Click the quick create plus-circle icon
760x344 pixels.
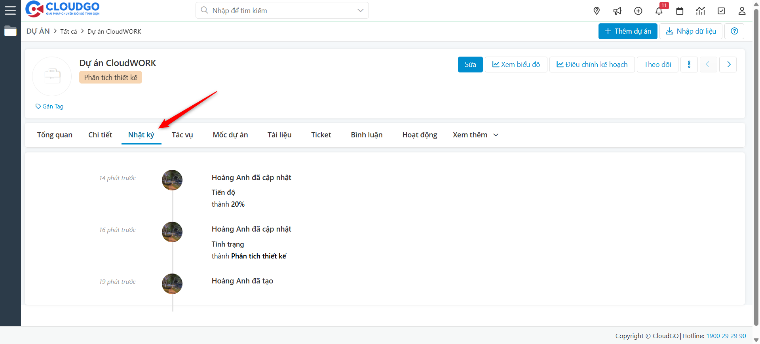click(x=638, y=11)
